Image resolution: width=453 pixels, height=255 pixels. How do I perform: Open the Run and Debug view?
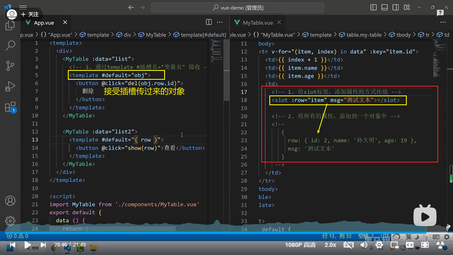[10, 86]
